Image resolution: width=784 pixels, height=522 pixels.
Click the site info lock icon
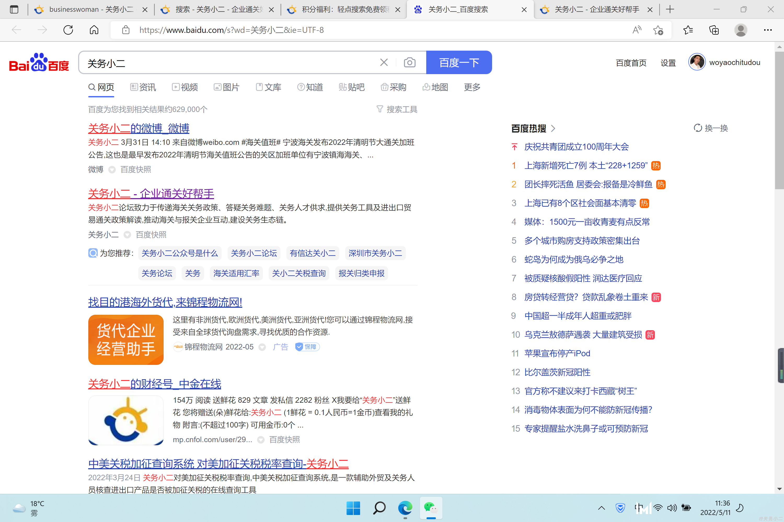click(126, 30)
